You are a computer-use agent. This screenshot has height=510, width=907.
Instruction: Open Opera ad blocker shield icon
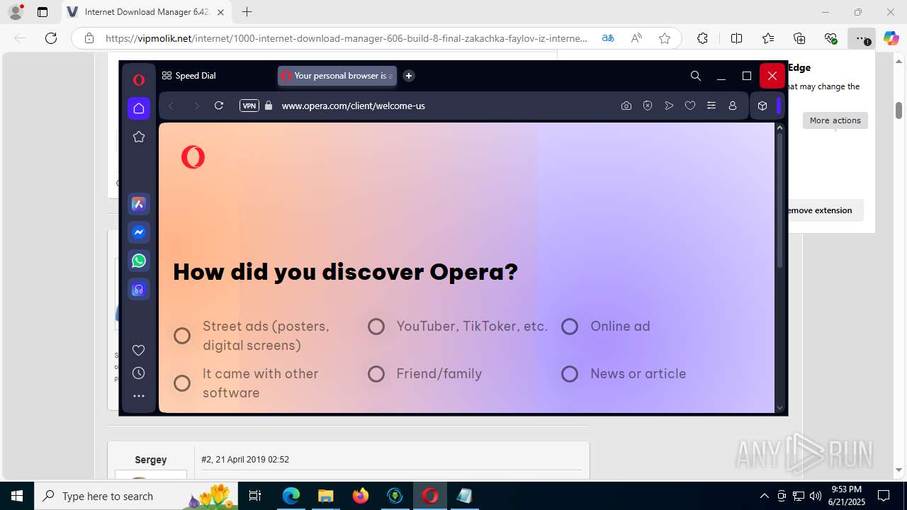[x=648, y=106]
